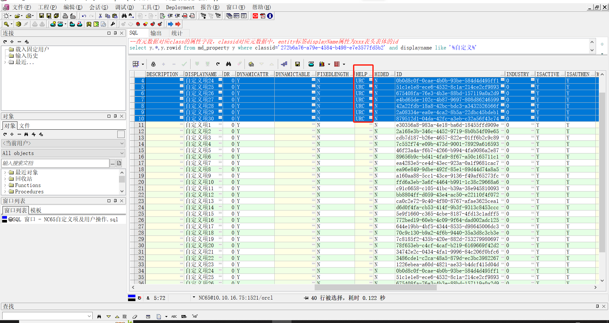
Task: Click the find binoculars icon in 查找 bar
Action: click(99, 316)
